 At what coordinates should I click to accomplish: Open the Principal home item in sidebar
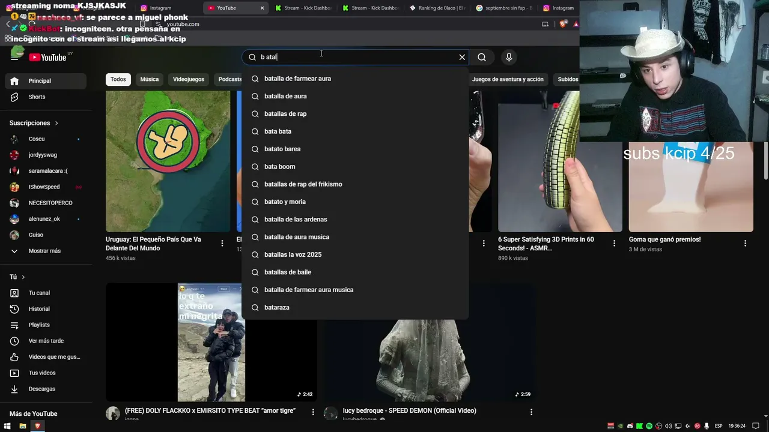pos(45,81)
